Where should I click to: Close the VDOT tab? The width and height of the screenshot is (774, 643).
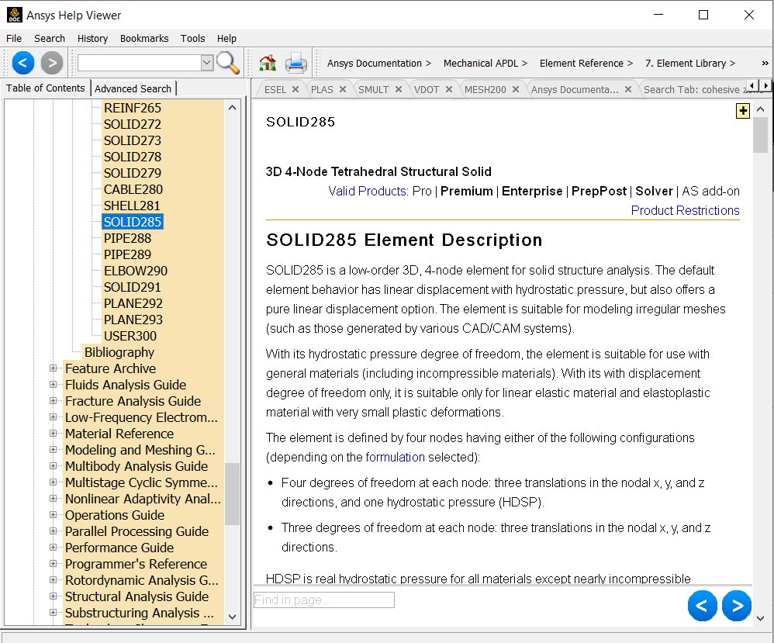point(449,89)
